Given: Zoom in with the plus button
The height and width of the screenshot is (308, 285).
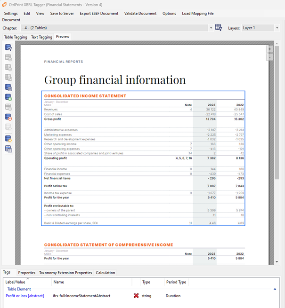Looking at the screenshot, I should pyautogui.click(x=269, y=49).
